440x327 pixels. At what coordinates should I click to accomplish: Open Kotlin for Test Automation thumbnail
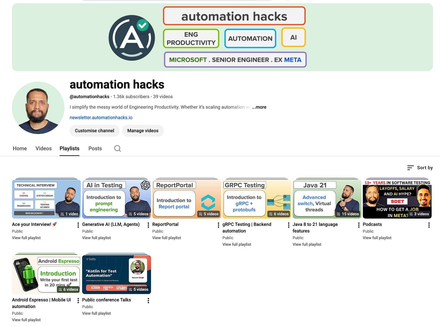tap(116, 274)
